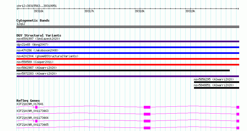Click the 39316k ruler tick label
The image size is (247, 131).
[39, 11]
